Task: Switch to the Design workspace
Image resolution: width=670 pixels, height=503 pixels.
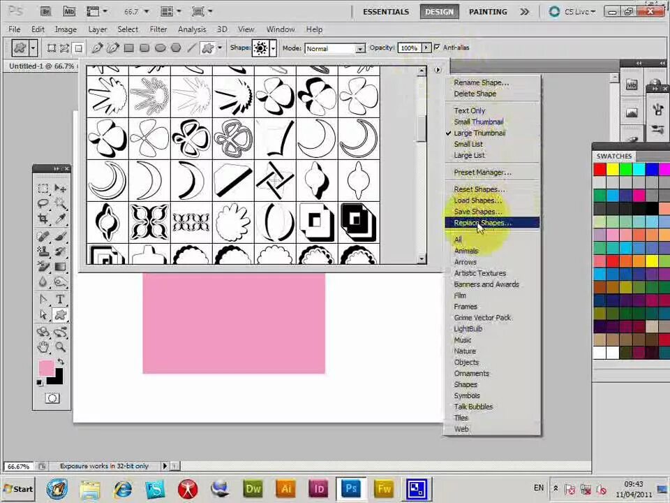Action: tap(439, 12)
